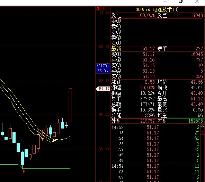Select the 卖③ sell row label
Viewport: 205px width, 182px height.
coord(116,32)
